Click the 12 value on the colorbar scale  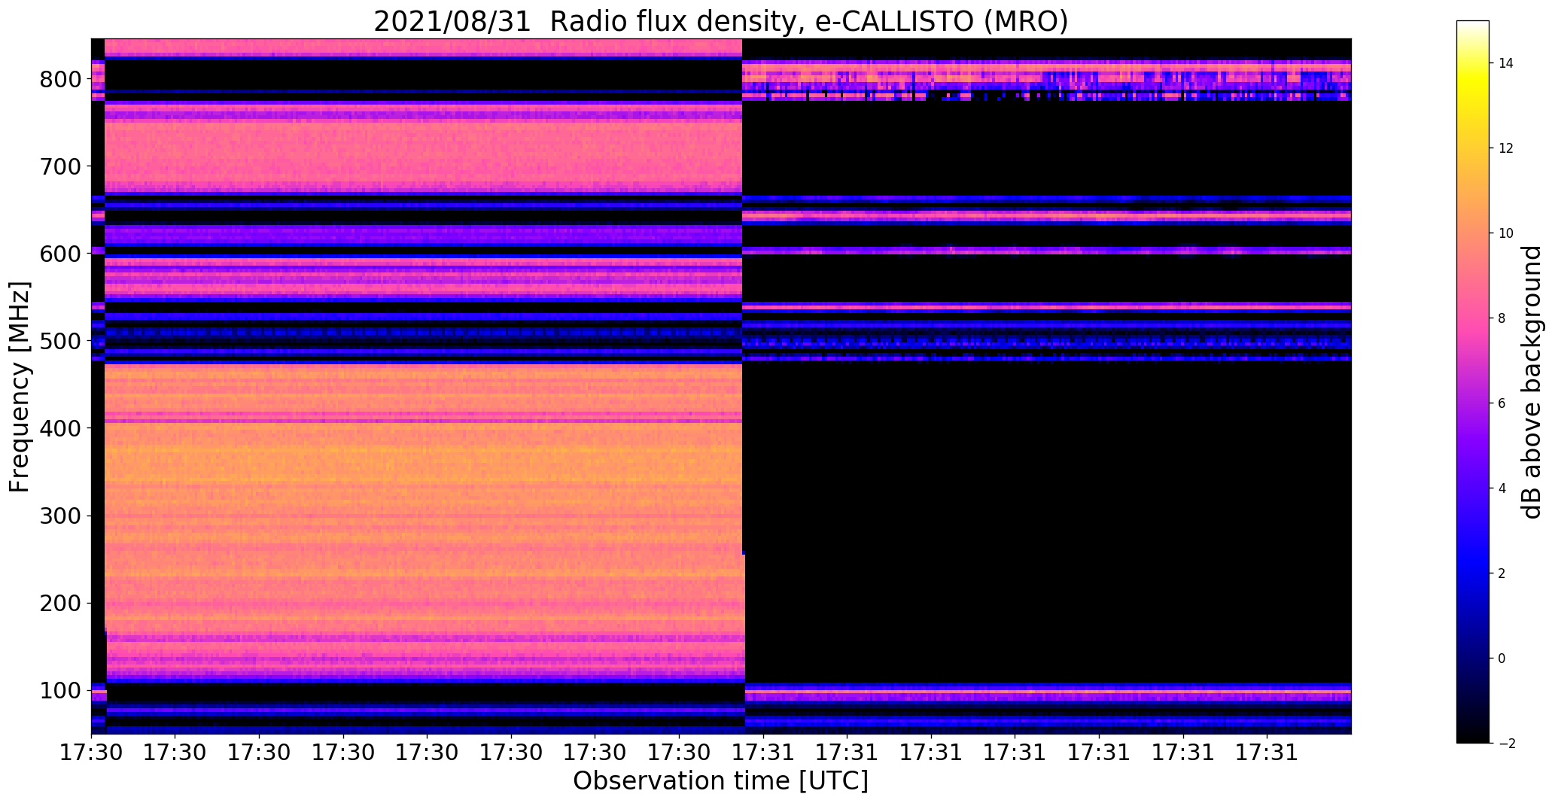pos(1506,148)
